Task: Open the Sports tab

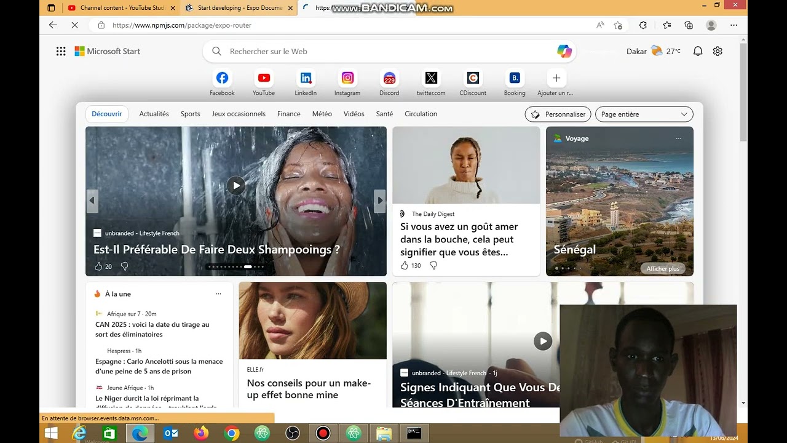Action: (190, 114)
